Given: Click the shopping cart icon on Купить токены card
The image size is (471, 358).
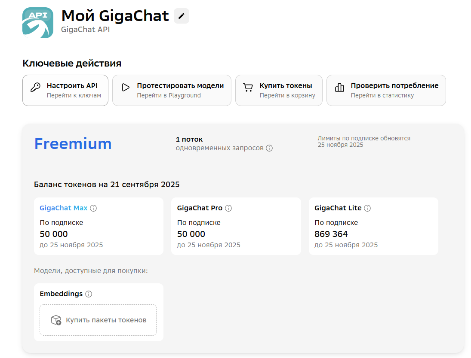Looking at the screenshot, I should click(248, 87).
